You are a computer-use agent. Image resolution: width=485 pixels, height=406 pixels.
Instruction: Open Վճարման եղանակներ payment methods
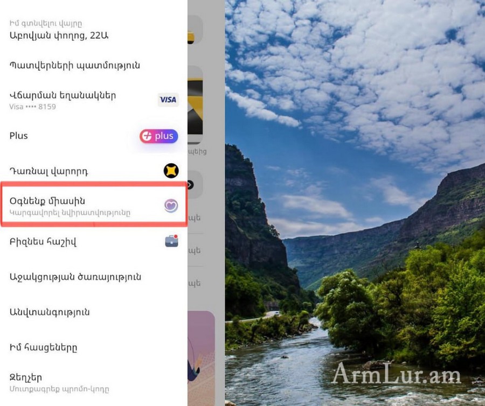94,100
